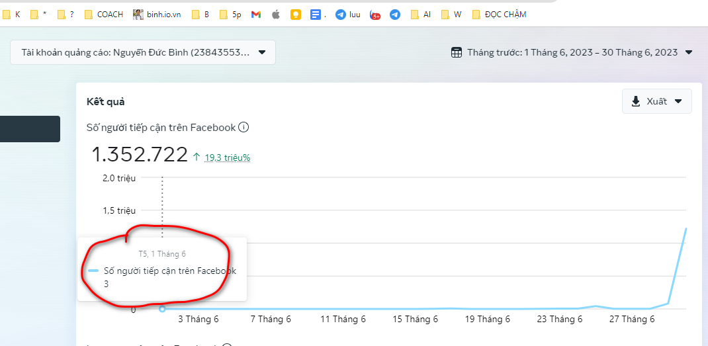Click the 19 Tháng 6 axis label
The width and height of the screenshot is (708, 346).
pyautogui.click(x=487, y=320)
